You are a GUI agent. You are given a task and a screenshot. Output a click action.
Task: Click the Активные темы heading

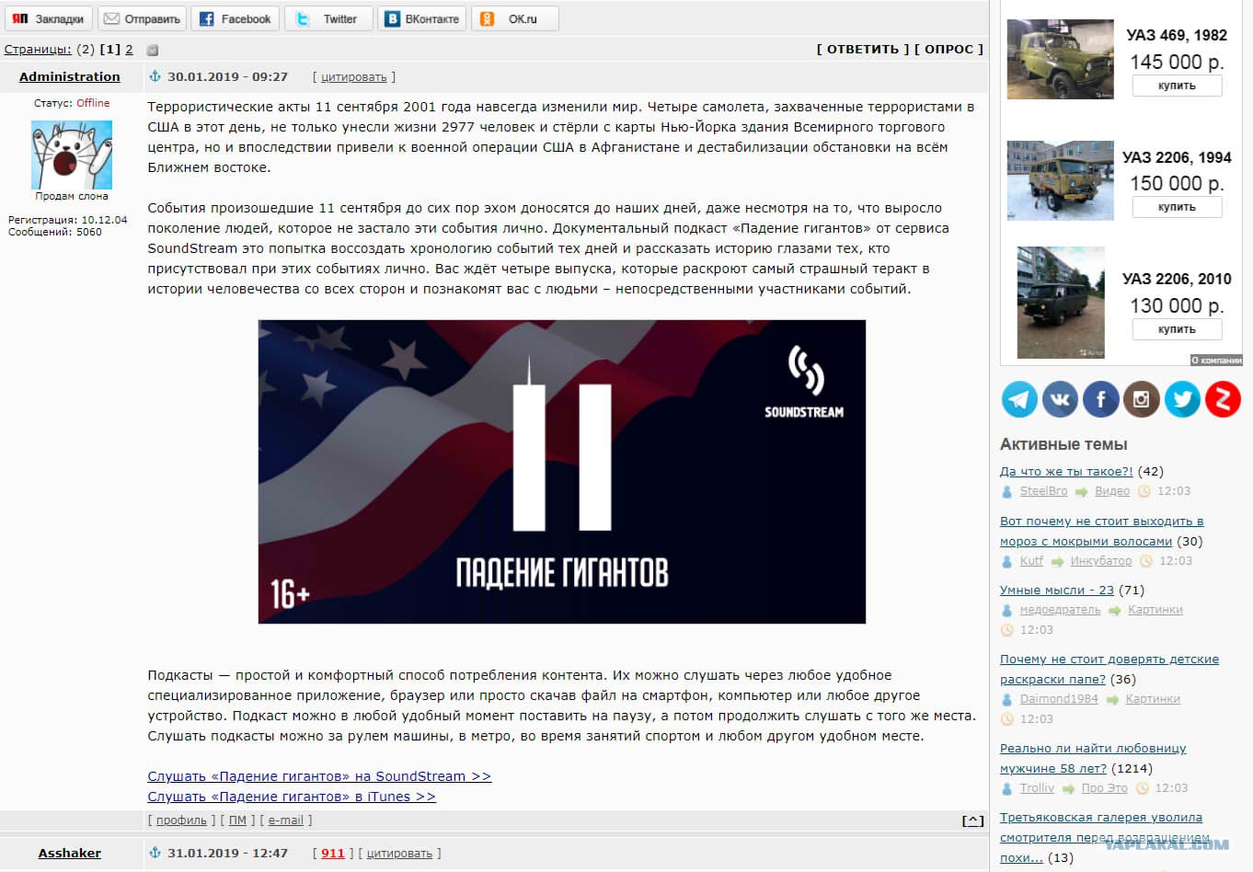click(x=1063, y=444)
